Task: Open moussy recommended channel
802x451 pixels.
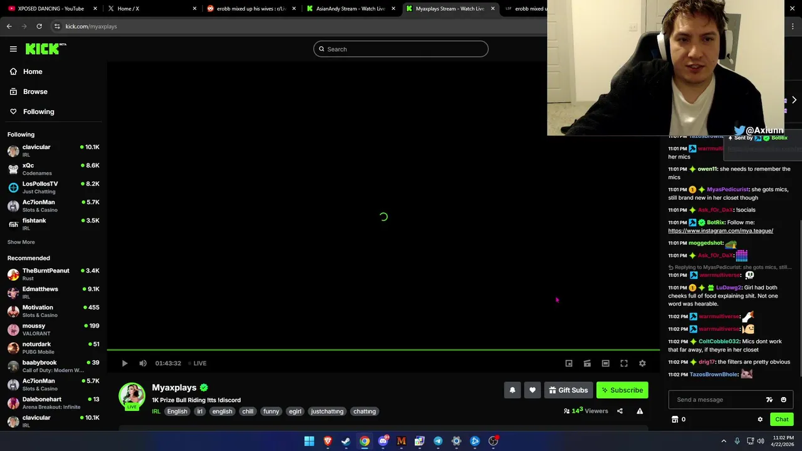Action: pos(53,329)
